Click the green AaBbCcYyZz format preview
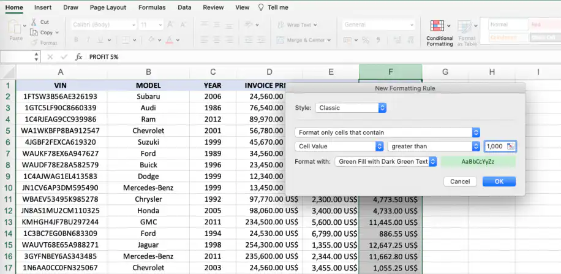Screen dimensions: 561x274 tap(478, 162)
